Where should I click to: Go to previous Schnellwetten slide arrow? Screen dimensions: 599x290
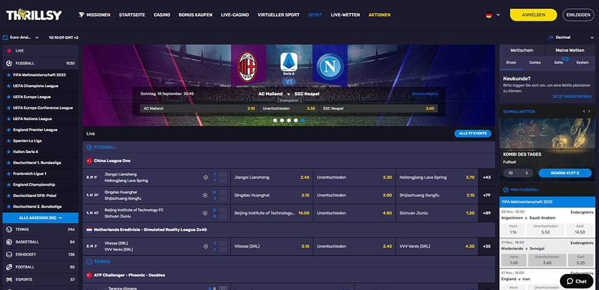pyautogui.click(x=584, y=111)
